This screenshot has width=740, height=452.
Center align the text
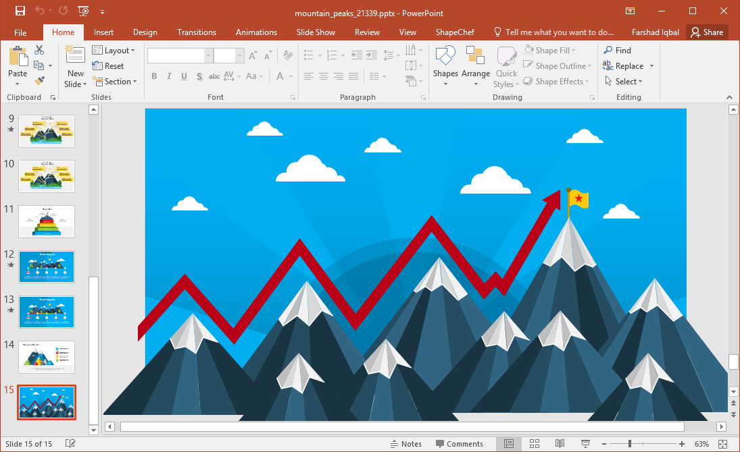[324, 76]
